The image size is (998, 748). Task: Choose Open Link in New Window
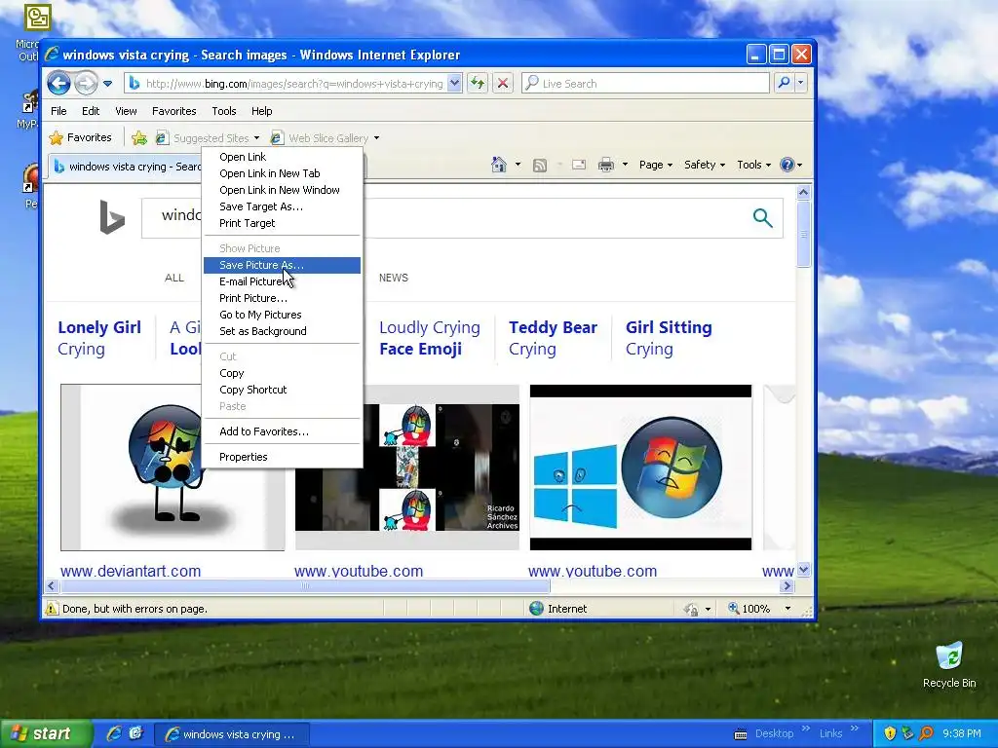click(x=282, y=190)
